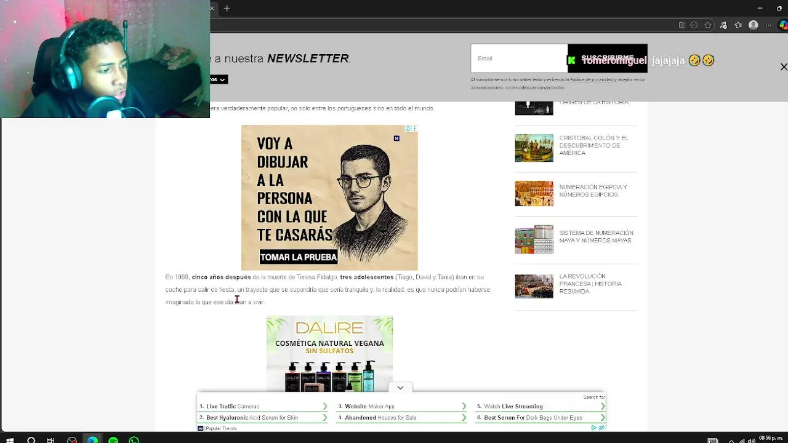
Task: Click arrow next to Live Traffic Cameras
Action: tap(325, 406)
